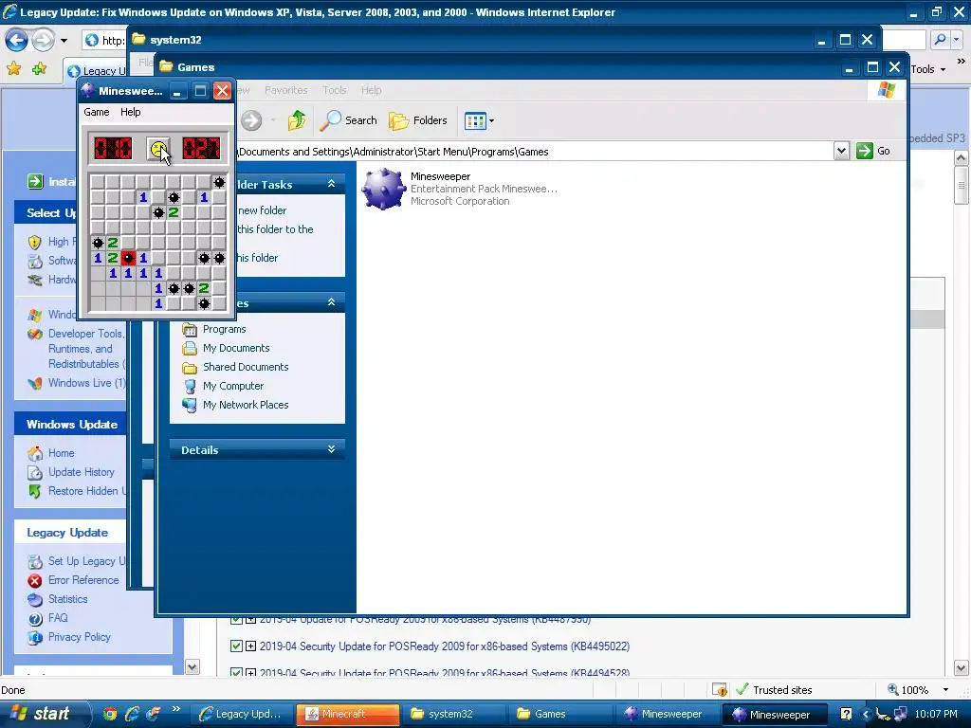Click the Minesweeper smiley face reset button

coord(158,149)
